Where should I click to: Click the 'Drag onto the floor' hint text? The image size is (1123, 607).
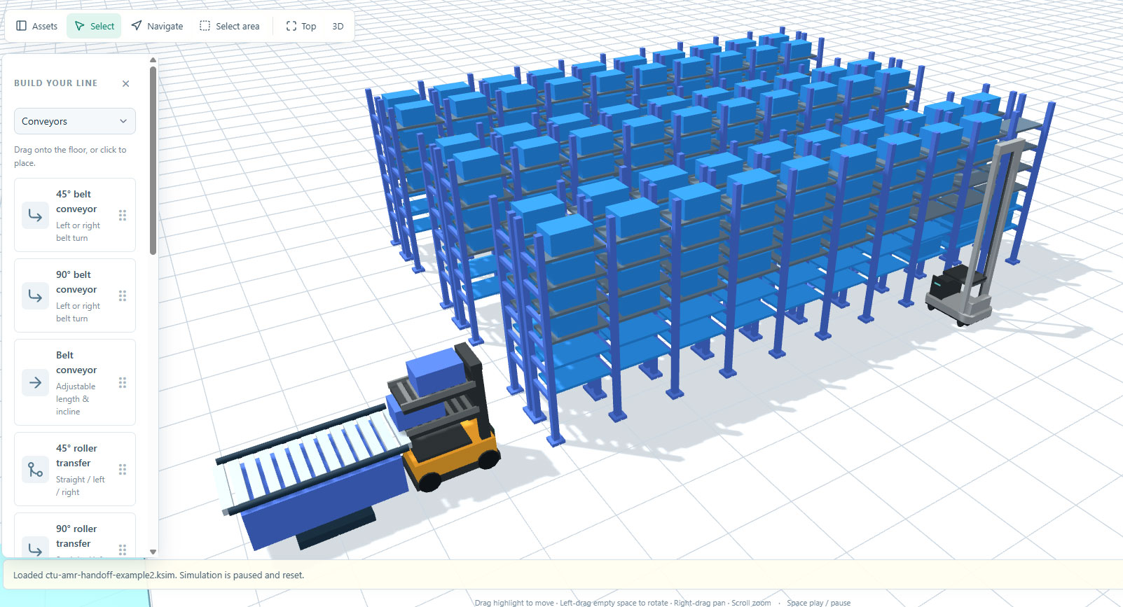coord(70,156)
